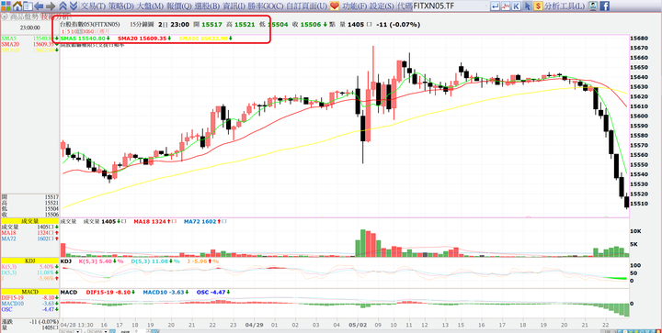Click the MA18 row in left volume panel
The width and height of the screenshot is (662, 333).
pos(29,233)
